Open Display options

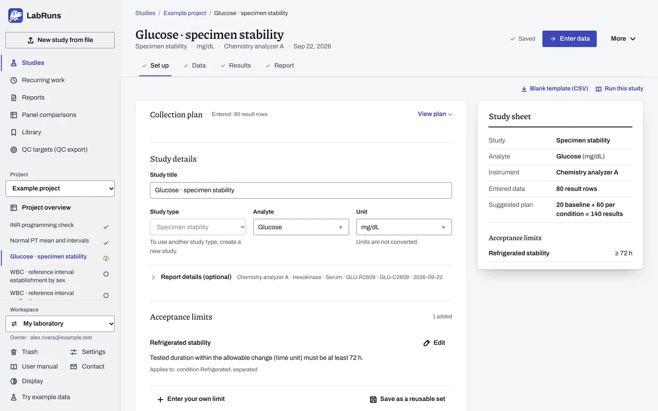[27, 381]
